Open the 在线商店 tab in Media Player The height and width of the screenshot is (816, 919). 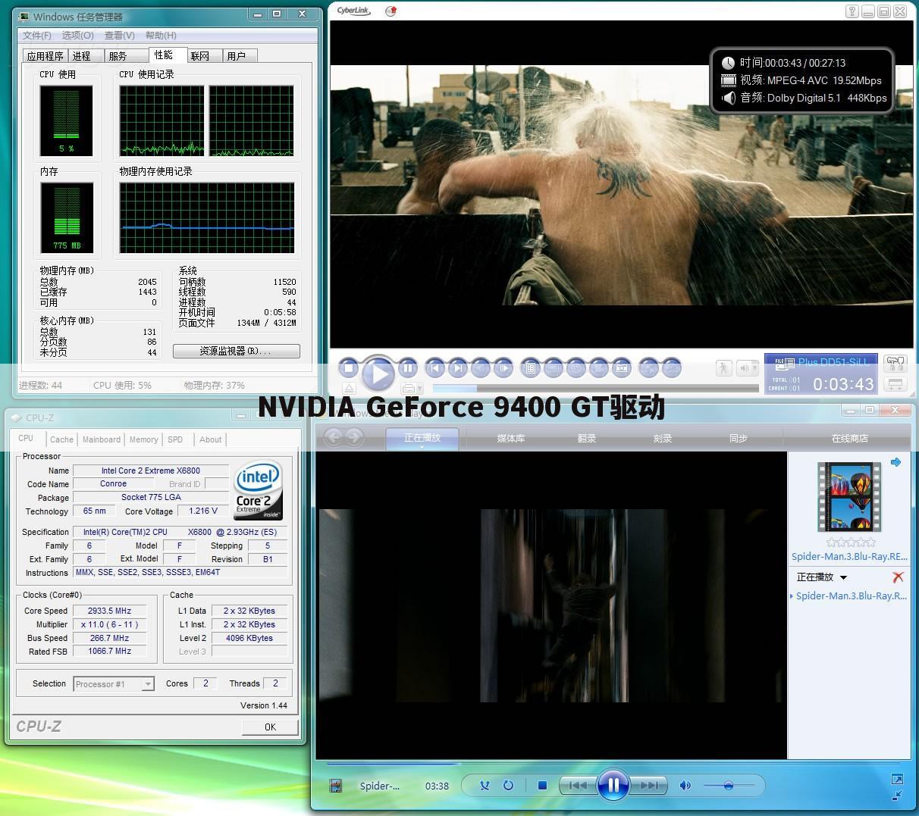[849, 438]
